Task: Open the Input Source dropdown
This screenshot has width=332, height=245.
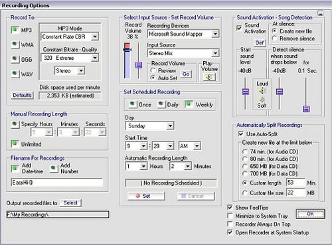Action: [x=215, y=53]
